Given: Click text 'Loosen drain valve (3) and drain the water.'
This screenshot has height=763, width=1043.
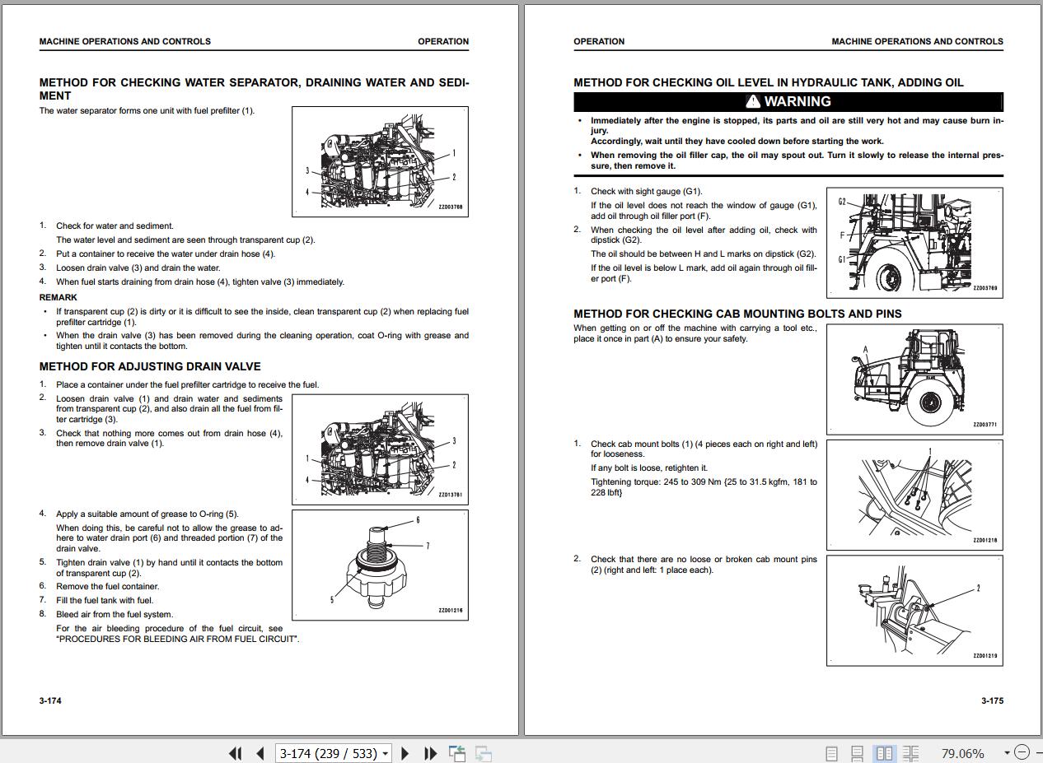Looking at the screenshot, I should click(x=138, y=268).
